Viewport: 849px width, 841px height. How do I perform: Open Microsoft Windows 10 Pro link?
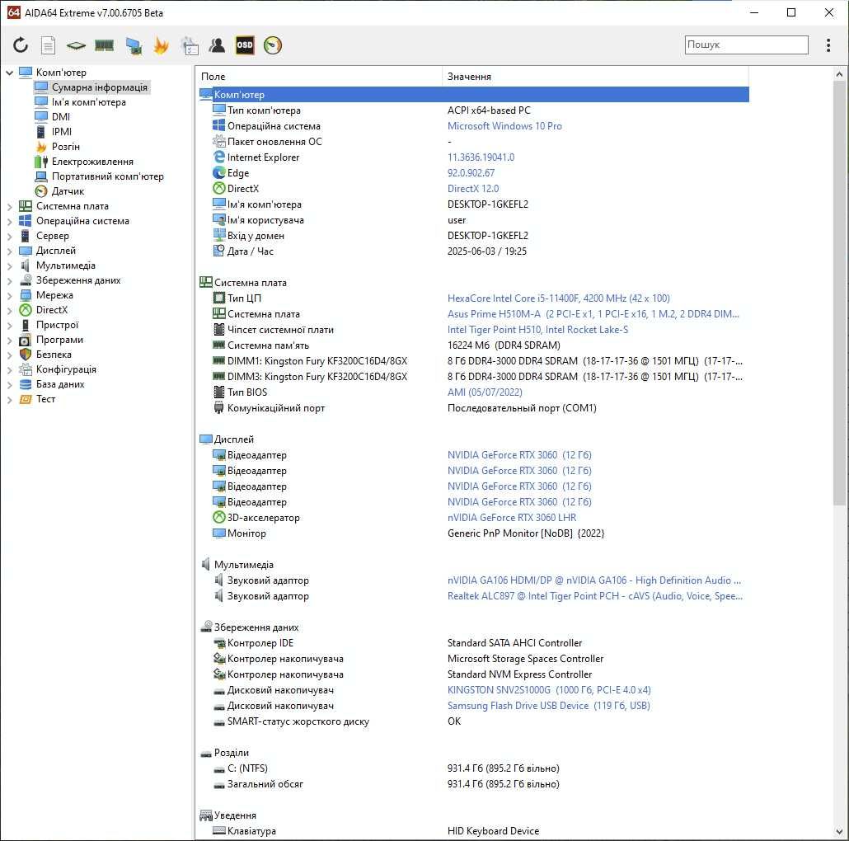point(504,125)
